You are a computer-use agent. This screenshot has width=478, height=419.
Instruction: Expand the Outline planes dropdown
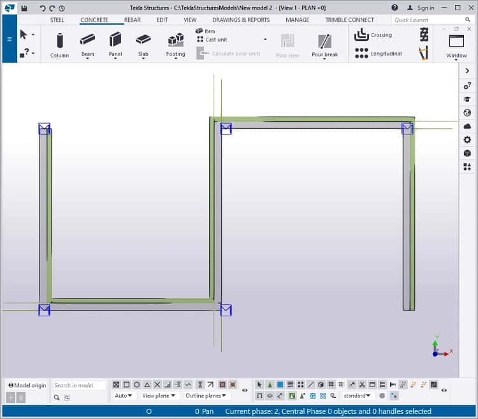[x=206, y=396]
